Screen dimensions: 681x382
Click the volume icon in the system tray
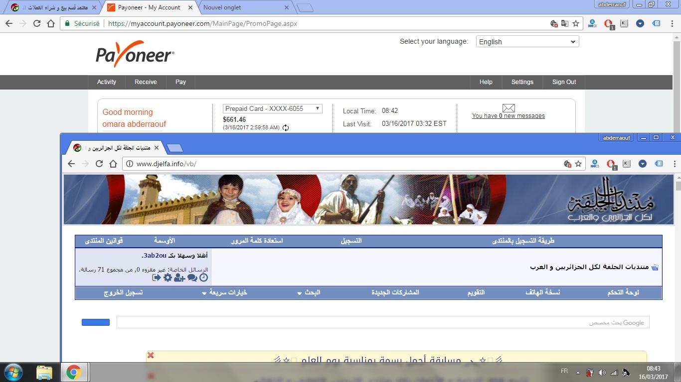[x=602, y=373]
